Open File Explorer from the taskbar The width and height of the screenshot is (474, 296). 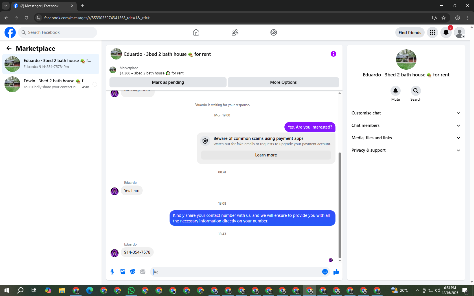point(62,290)
